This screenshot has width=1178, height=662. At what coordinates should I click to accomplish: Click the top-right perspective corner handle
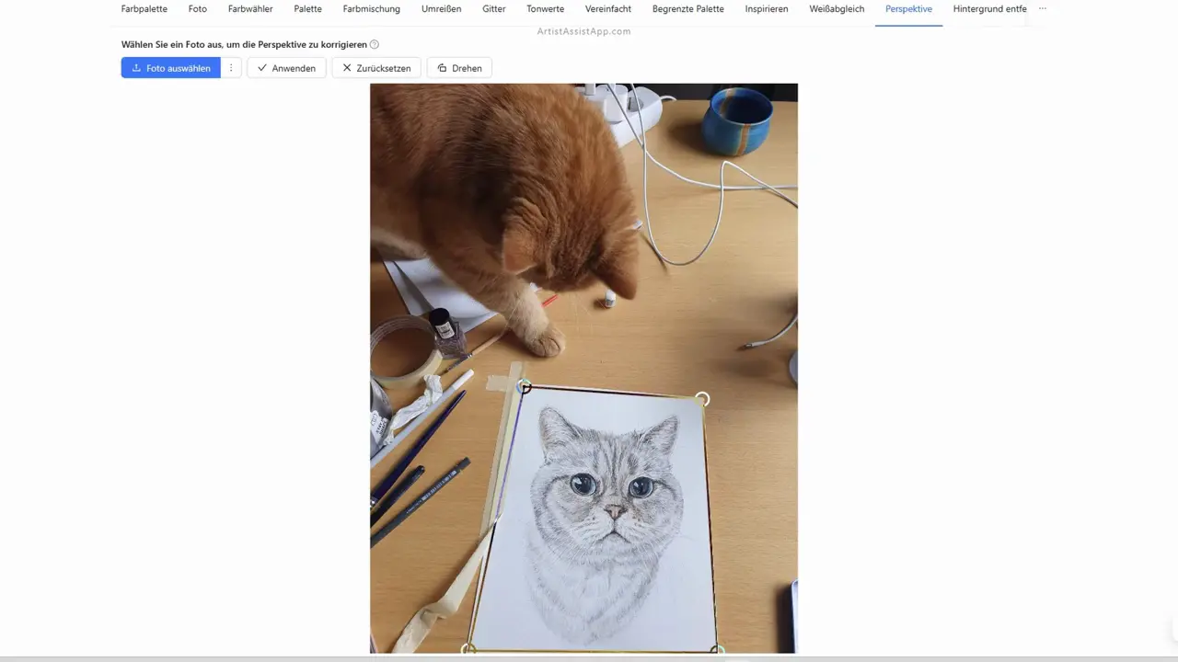click(702, 399)
